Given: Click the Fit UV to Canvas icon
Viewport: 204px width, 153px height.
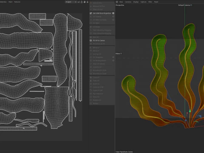Looking at the screenshot, I should click(x=91, y=40).
